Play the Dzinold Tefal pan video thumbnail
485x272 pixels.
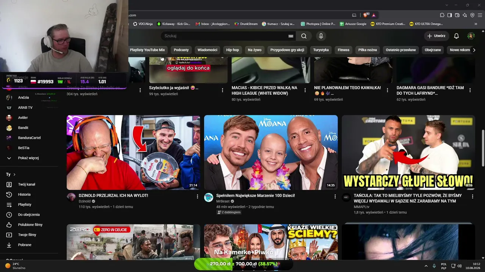(133, 152)
